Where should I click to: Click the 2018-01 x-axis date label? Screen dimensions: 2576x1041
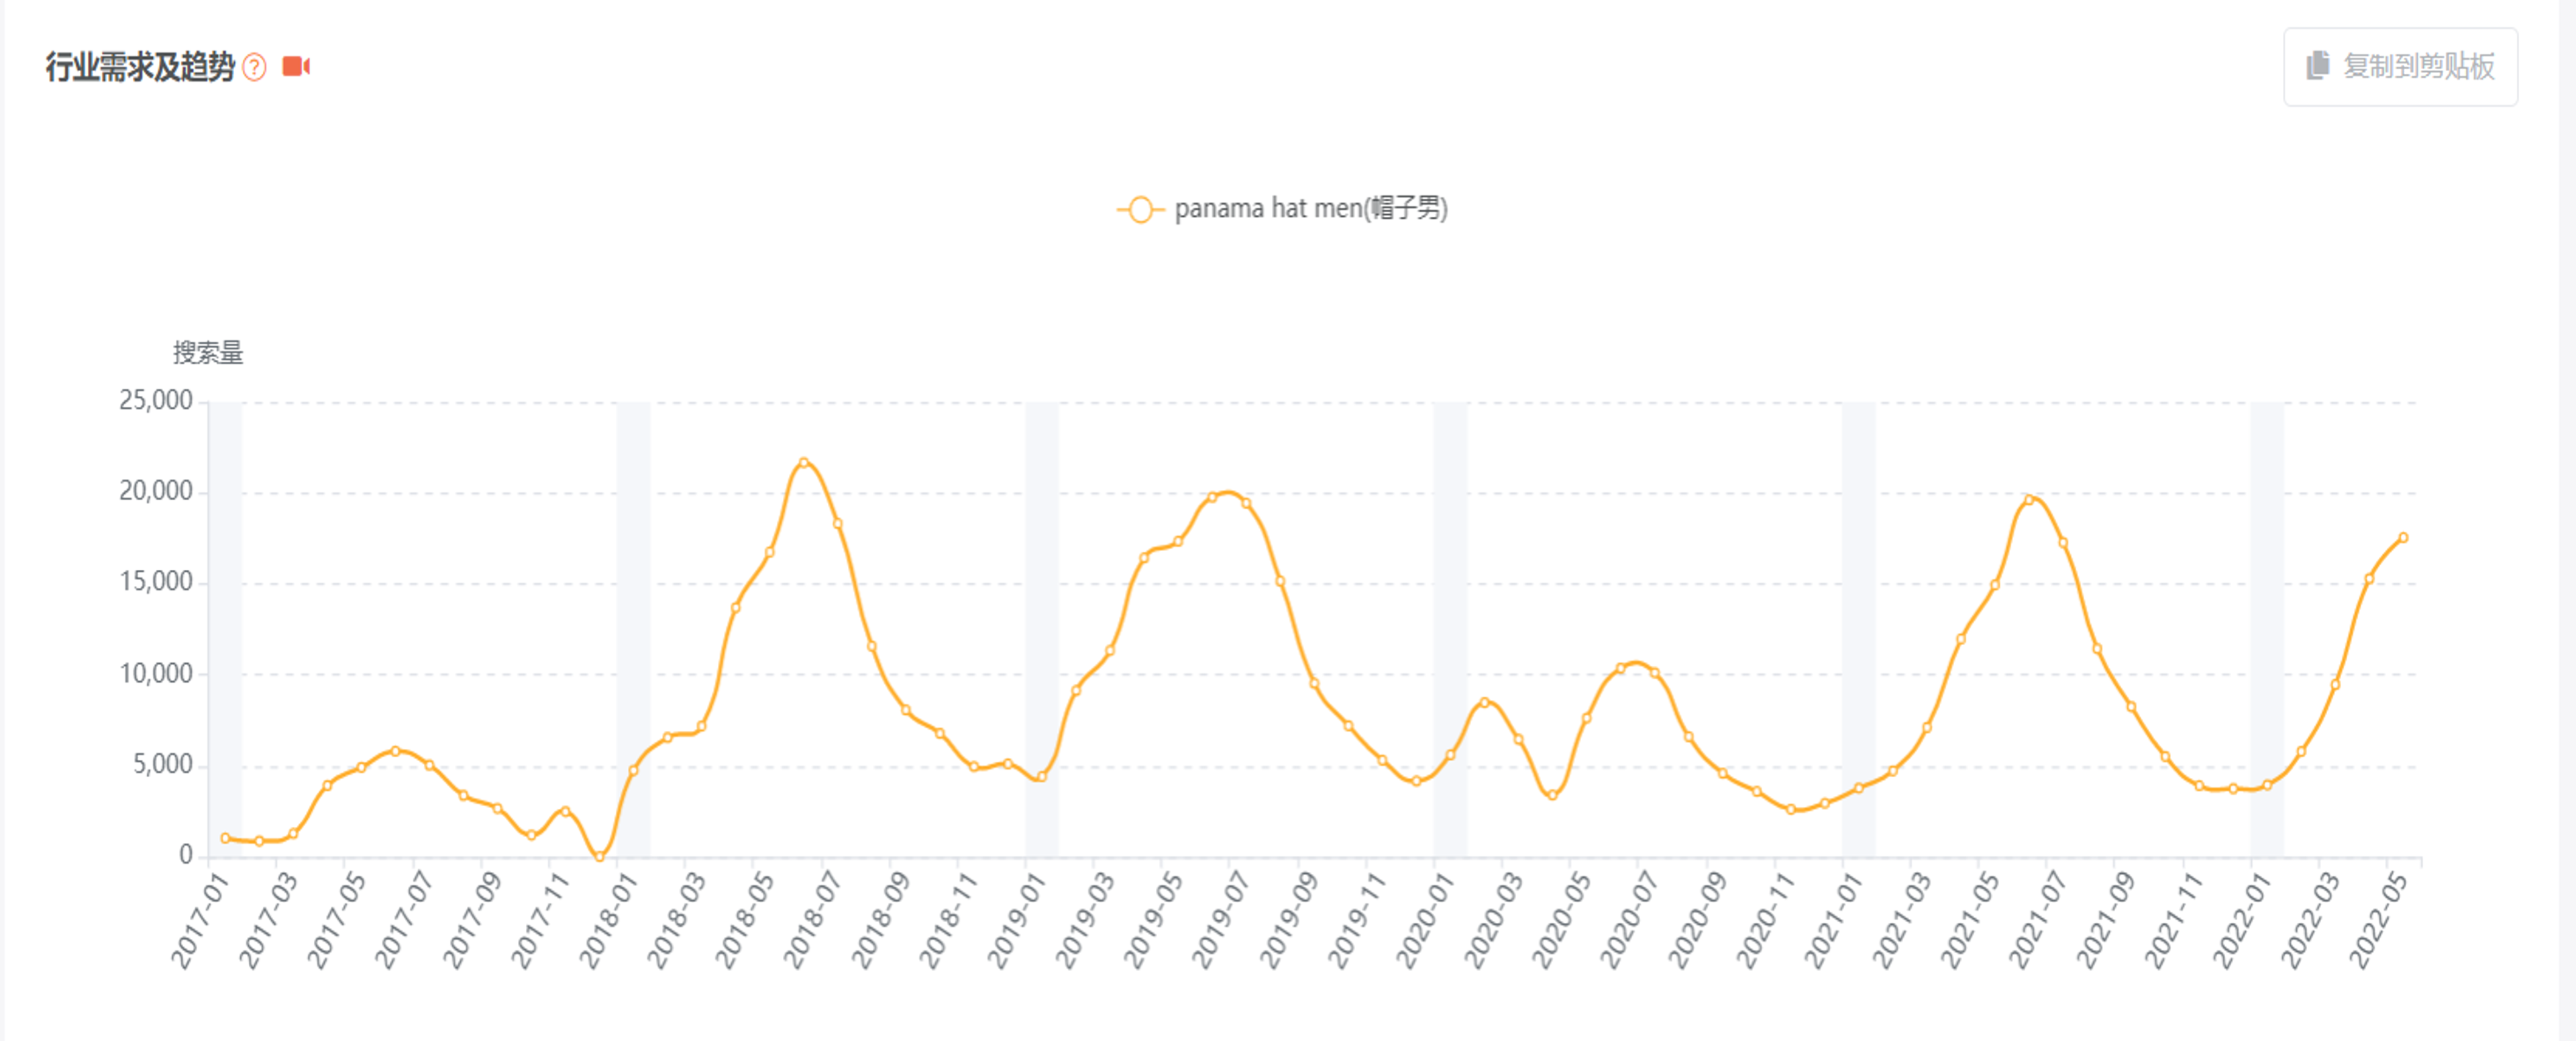coord(608,921)
